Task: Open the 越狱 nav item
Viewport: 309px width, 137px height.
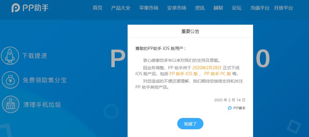Action: 218,8
